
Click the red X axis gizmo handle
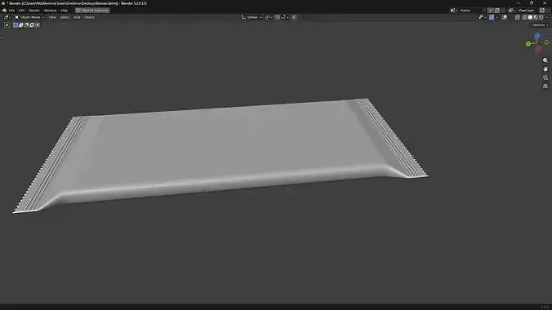tap(538, 49)
